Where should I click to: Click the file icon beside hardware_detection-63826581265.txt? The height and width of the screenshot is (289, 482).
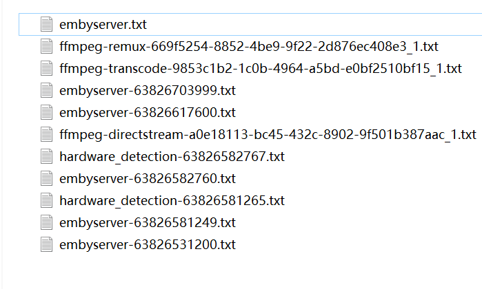pos(47,201)
